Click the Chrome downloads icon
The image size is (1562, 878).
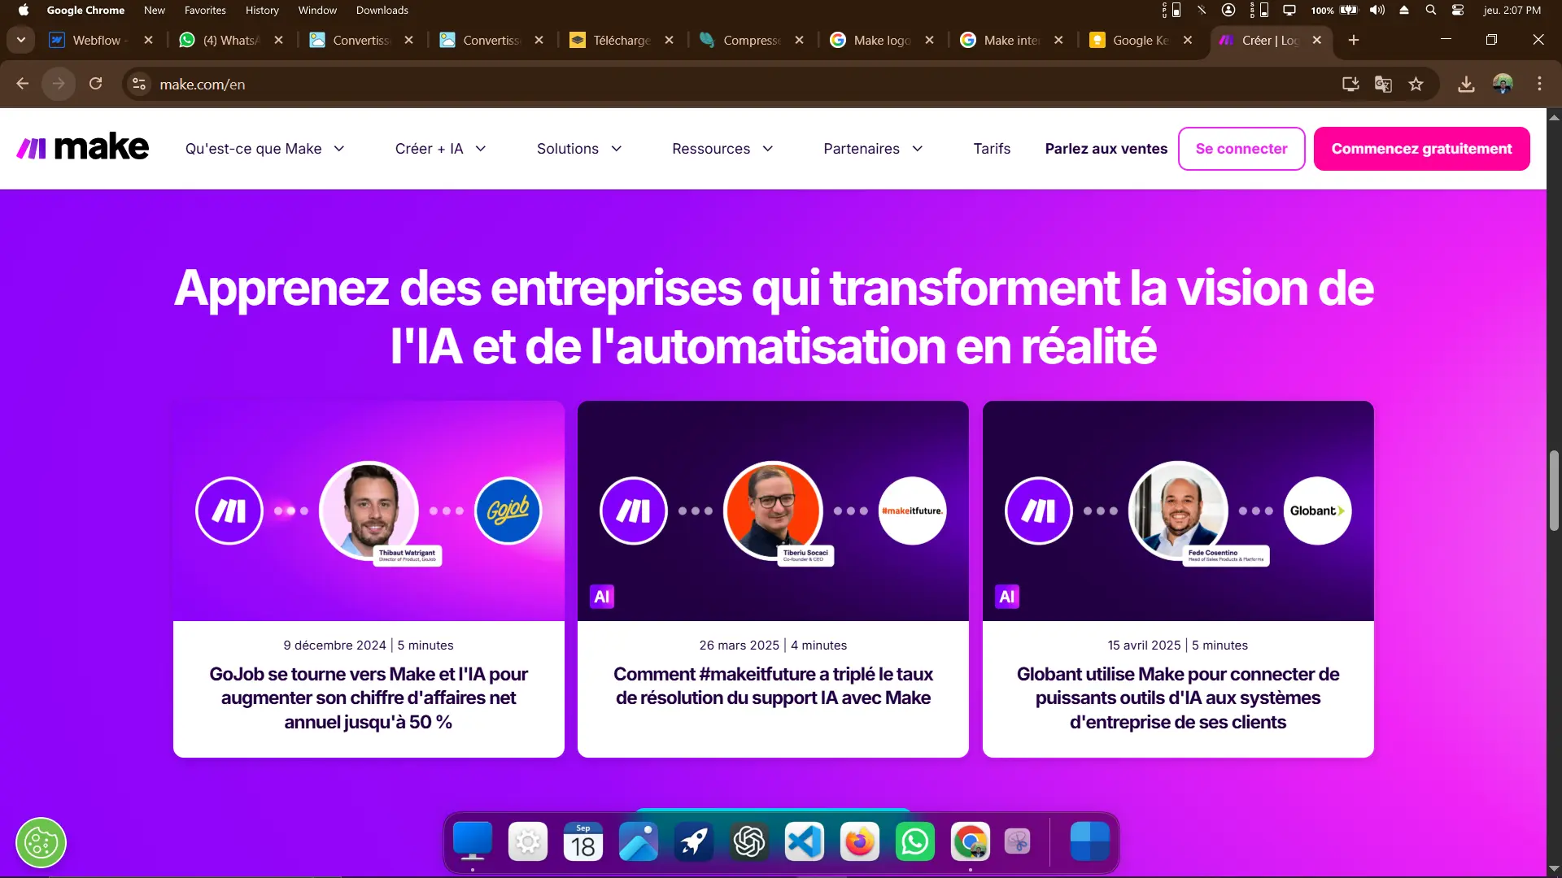[1466, 84]
